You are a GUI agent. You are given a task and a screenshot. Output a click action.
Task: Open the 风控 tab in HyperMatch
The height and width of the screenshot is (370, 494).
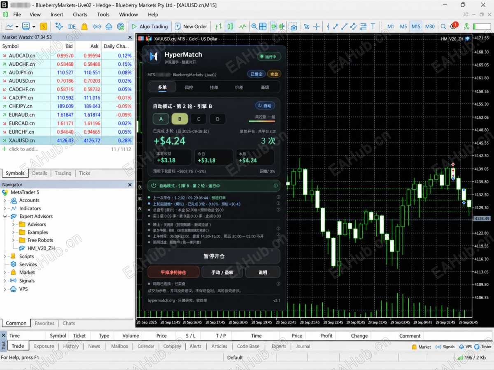189,87
